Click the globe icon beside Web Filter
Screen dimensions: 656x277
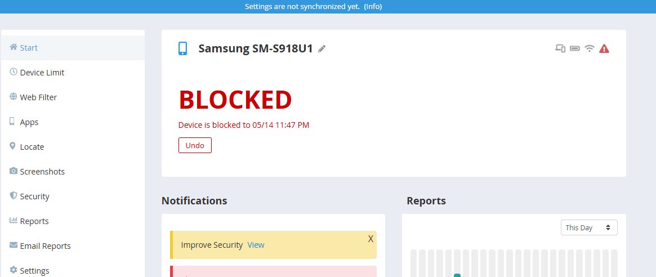pos(14,96)
